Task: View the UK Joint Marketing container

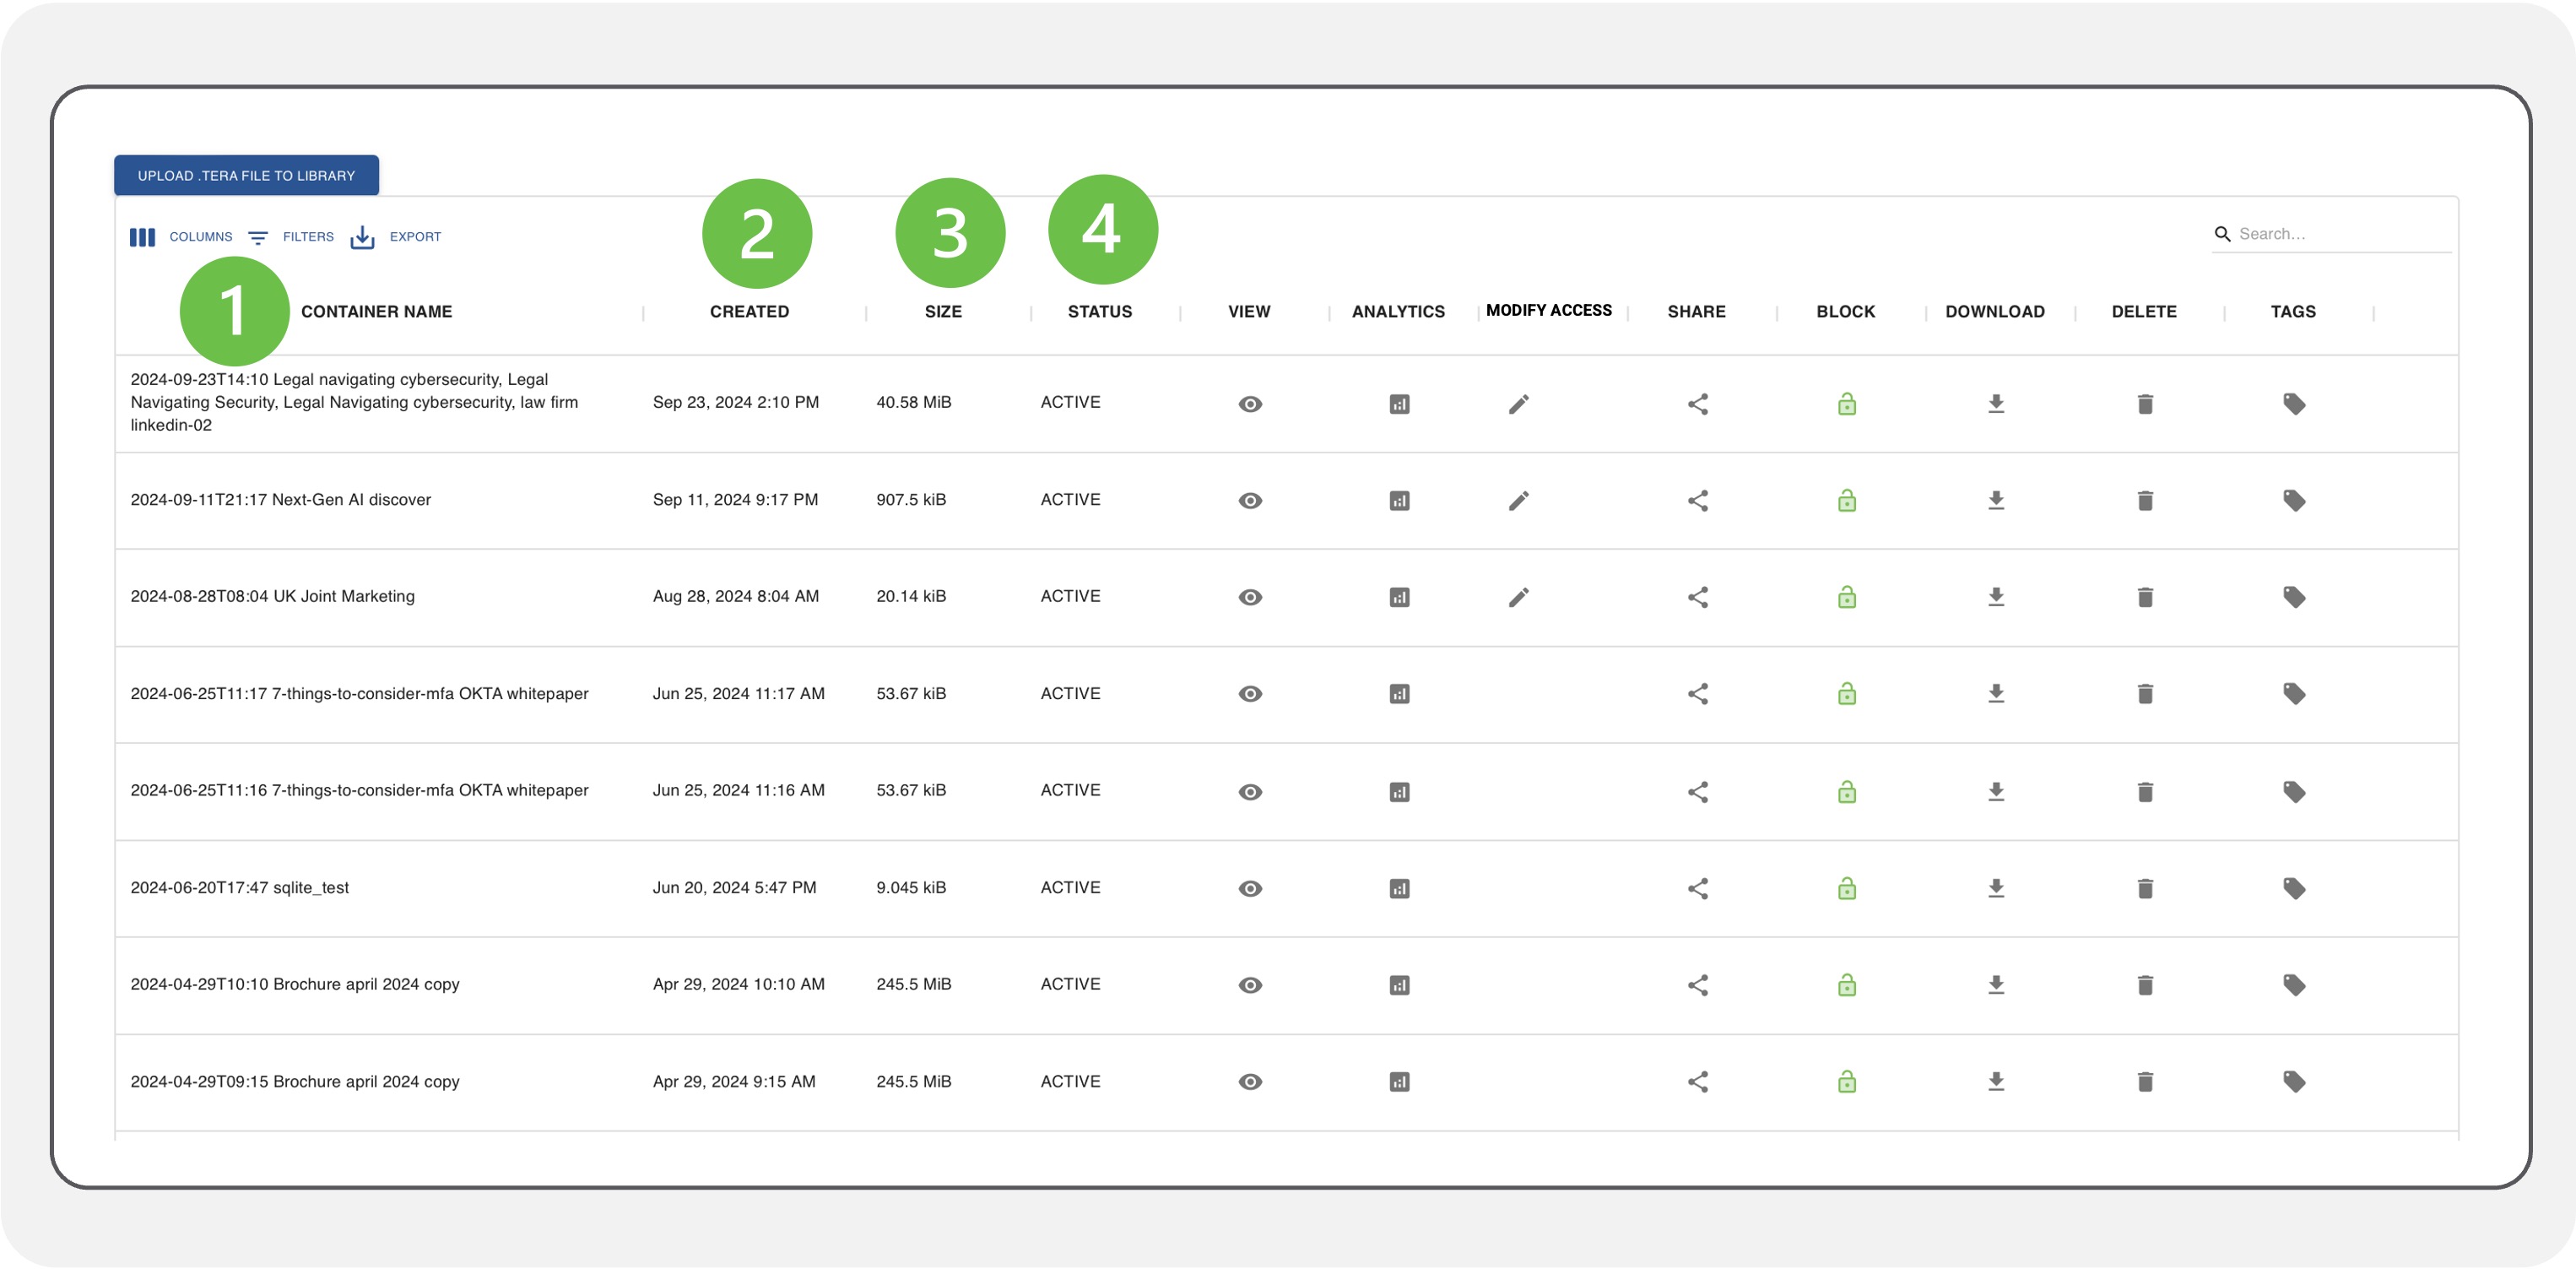Action: click(x=1250, y=598)
